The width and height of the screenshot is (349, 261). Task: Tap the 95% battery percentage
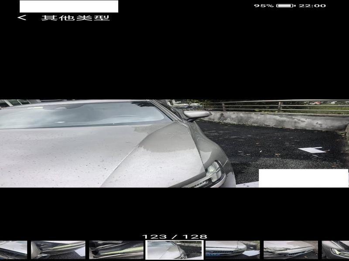pyautogui.click(x=263, y=6)
